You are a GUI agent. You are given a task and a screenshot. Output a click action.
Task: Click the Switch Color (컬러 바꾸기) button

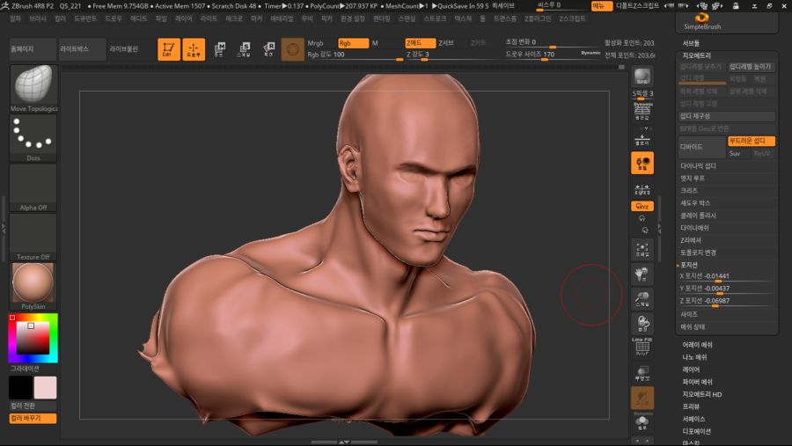(x=33, y=418)
